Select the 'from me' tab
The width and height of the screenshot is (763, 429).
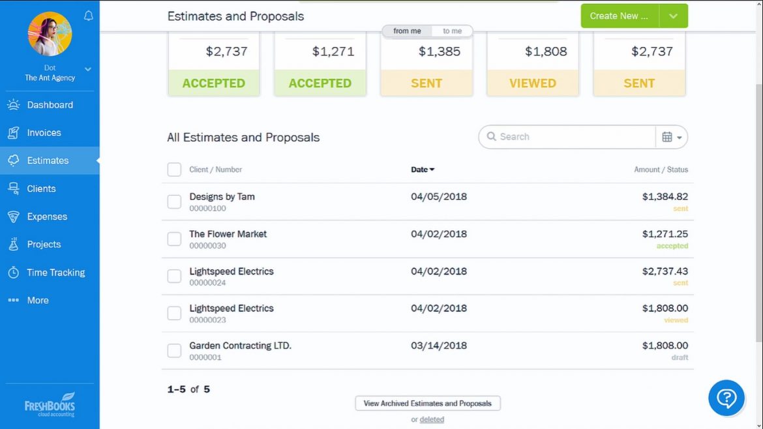pos(408,31)
